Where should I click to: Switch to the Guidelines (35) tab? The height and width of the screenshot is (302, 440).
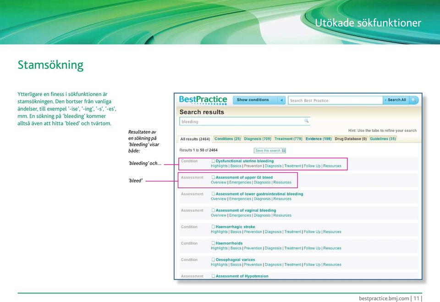point(383,139)
